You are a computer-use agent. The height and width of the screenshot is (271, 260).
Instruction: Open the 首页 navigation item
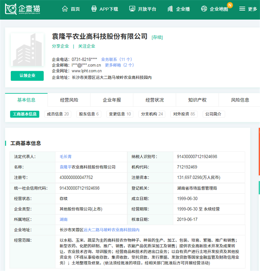[75, 9]
